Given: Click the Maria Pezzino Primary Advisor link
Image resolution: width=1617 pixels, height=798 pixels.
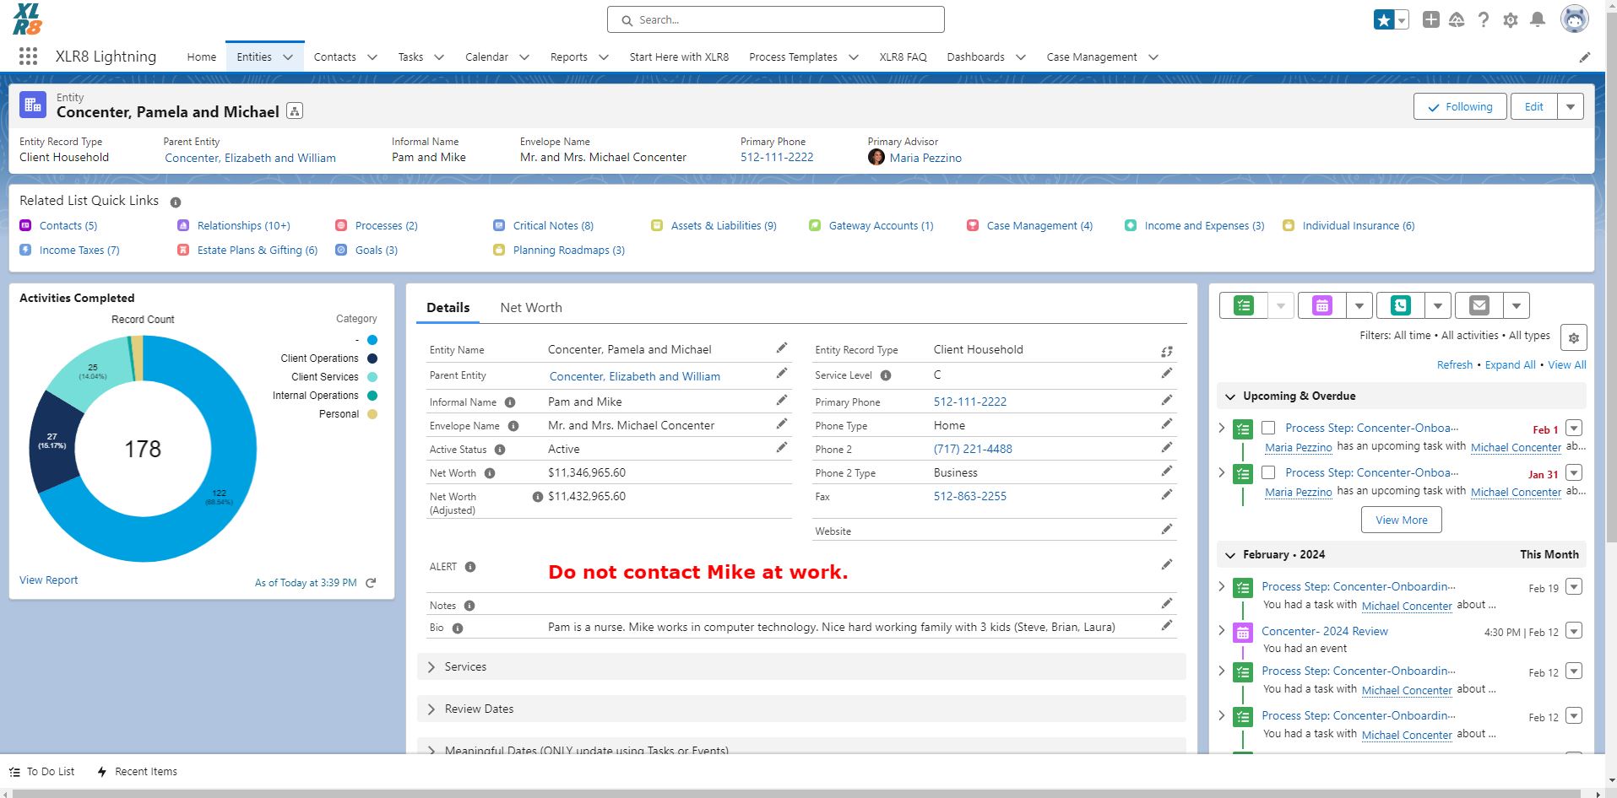Looking at the screenshot, I should pyautogui.click(x=925, y=158).
